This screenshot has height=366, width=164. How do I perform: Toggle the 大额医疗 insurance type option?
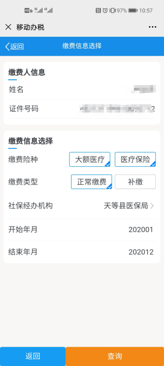tap(90, 159)
